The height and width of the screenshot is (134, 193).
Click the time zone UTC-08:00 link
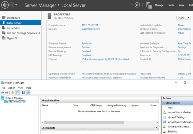tap(184, 55)
